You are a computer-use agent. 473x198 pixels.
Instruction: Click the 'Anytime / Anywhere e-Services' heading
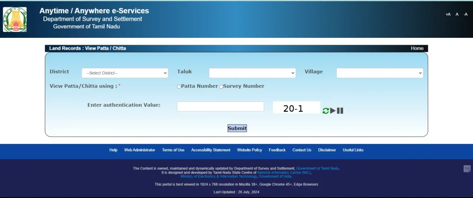click(94, 11)
